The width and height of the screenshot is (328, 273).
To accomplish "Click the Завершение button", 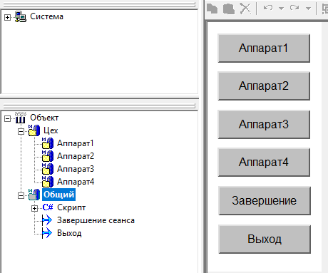I will pos(265,201).
